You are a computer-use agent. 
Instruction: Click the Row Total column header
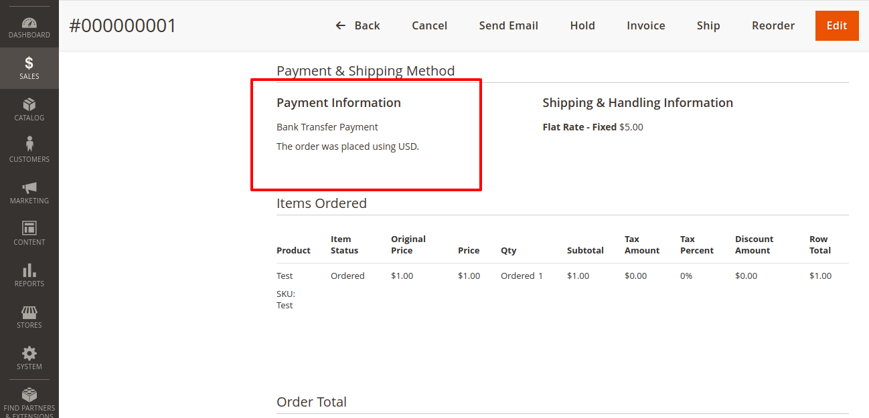click(820, 245)
